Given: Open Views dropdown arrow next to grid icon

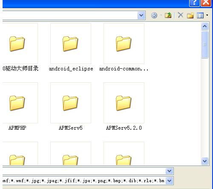Looking at the screenshot, I should coord(207,15).
